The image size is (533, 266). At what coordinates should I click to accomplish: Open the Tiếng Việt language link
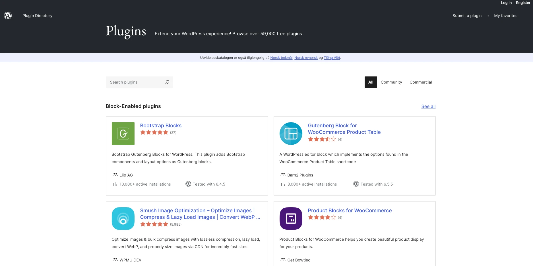click(332, 58)
